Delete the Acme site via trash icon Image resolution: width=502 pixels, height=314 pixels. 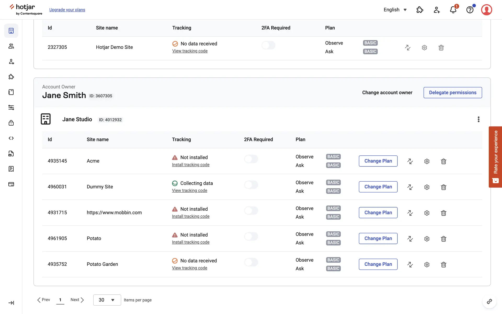point(443,161)
